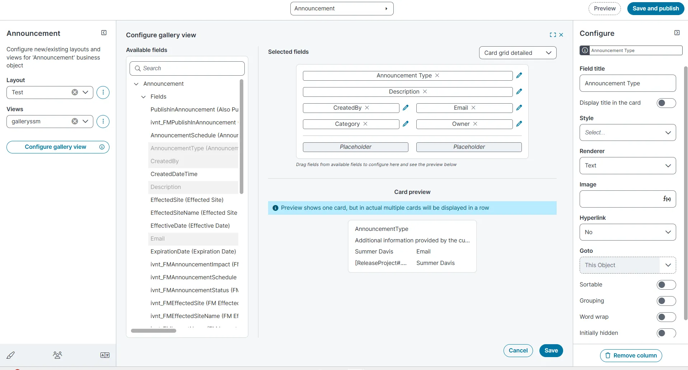Collapse the Fields tree node
Viewport: 688px width, 370px height.
[x=143, y=97]
